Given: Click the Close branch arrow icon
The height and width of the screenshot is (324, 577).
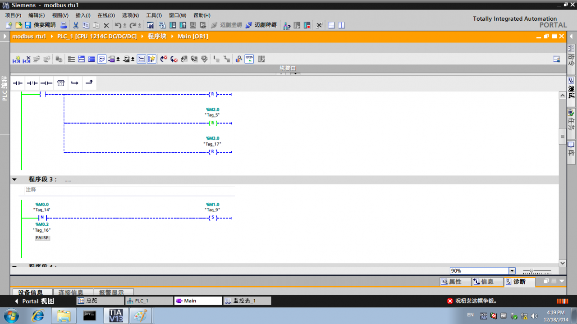Looking at the screenshot, I should tap(89, 83).
